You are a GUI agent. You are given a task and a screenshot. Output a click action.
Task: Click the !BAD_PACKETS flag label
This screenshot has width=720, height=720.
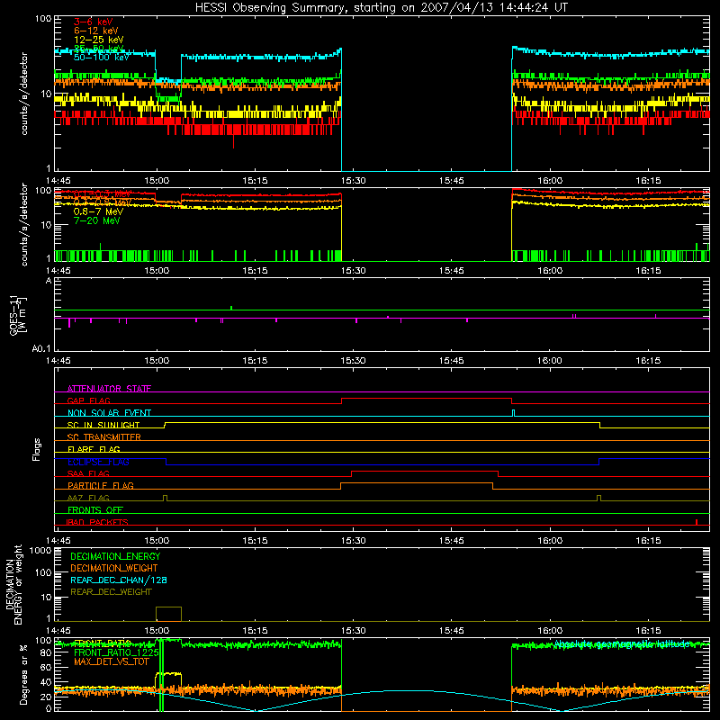pyautogui.click(x=97, y=522)
